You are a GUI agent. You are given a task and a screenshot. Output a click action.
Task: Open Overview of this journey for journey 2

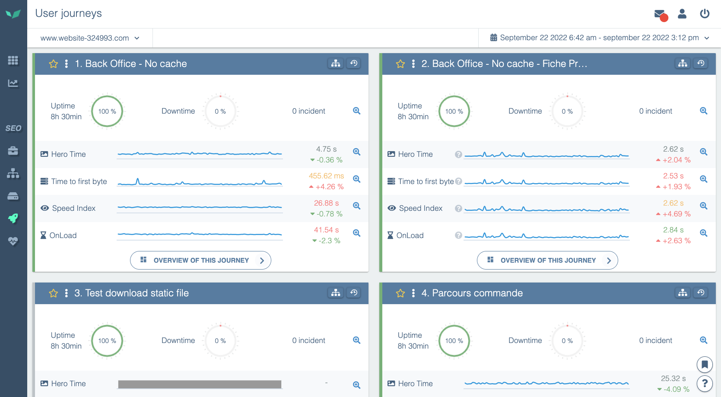(x=547, y=260)
